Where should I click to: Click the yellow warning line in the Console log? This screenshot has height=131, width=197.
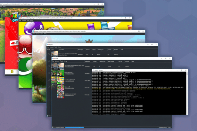coord(131,89)
